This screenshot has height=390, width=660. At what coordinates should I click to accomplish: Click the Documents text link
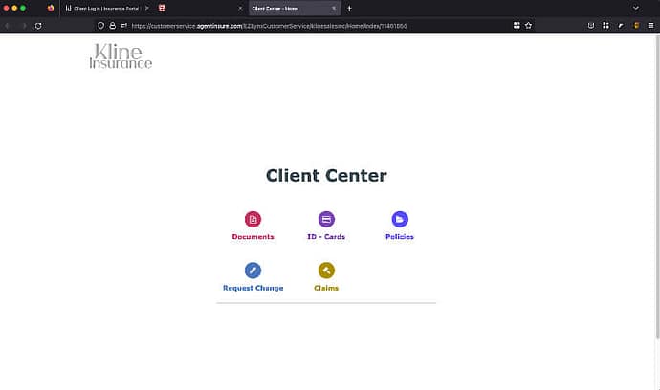tap(253, 237)
